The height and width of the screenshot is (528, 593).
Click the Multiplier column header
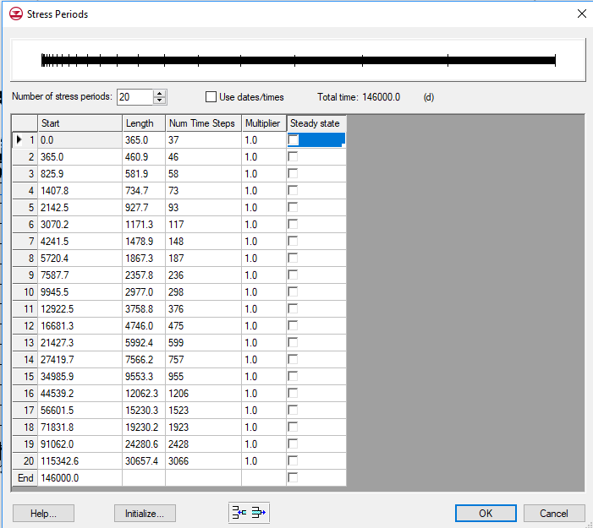tap(264, 123)
